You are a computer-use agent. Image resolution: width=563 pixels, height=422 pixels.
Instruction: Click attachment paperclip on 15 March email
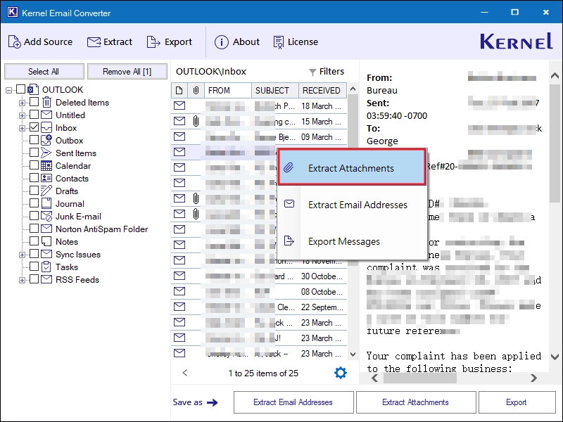click(x=196, y=121)
